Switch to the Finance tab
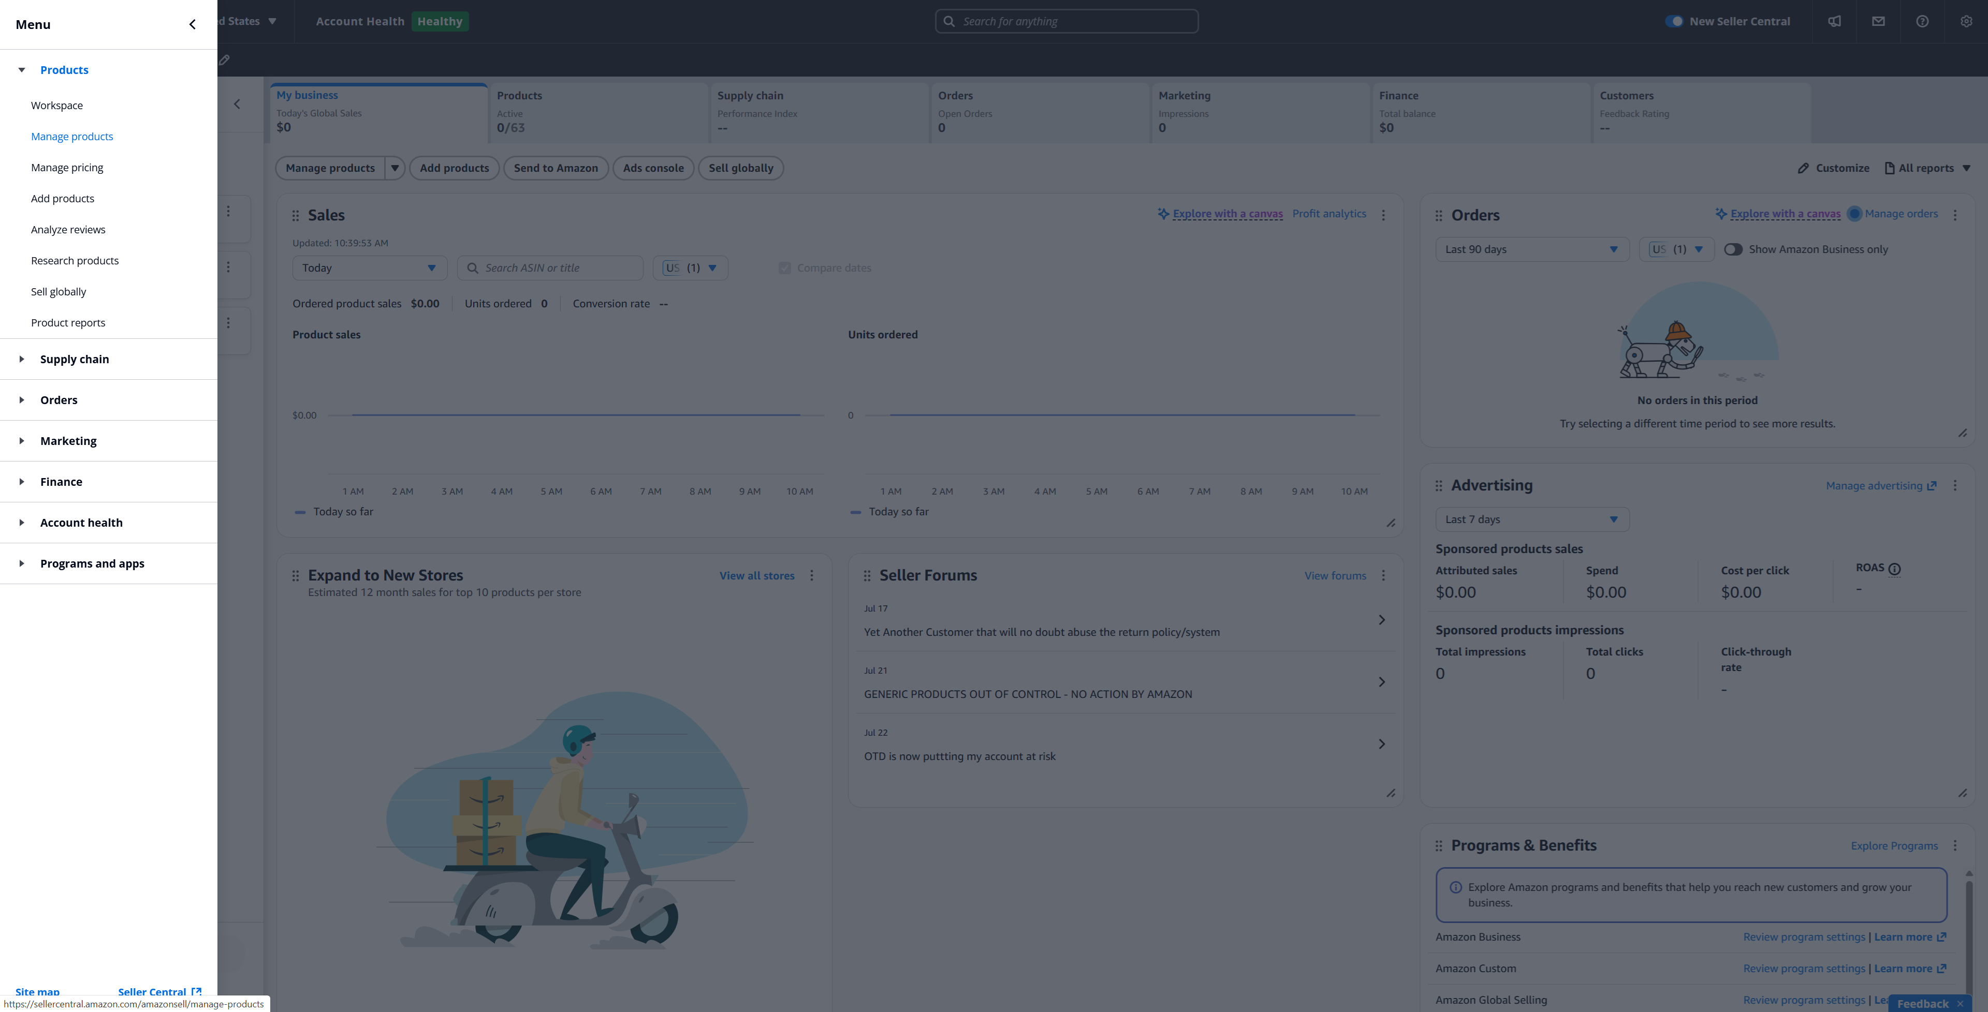Image resolution: width=1988 pixels, height=1012 pixels. [1481, 113]
